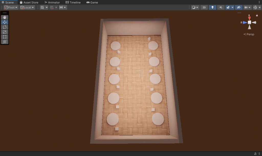Select the Hand tool
262x156 pixels.
(x=5, y=17)
